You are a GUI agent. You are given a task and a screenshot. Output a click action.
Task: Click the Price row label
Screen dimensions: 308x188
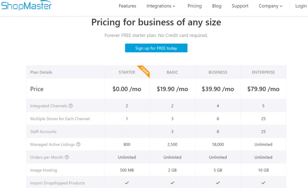(37, 89)
